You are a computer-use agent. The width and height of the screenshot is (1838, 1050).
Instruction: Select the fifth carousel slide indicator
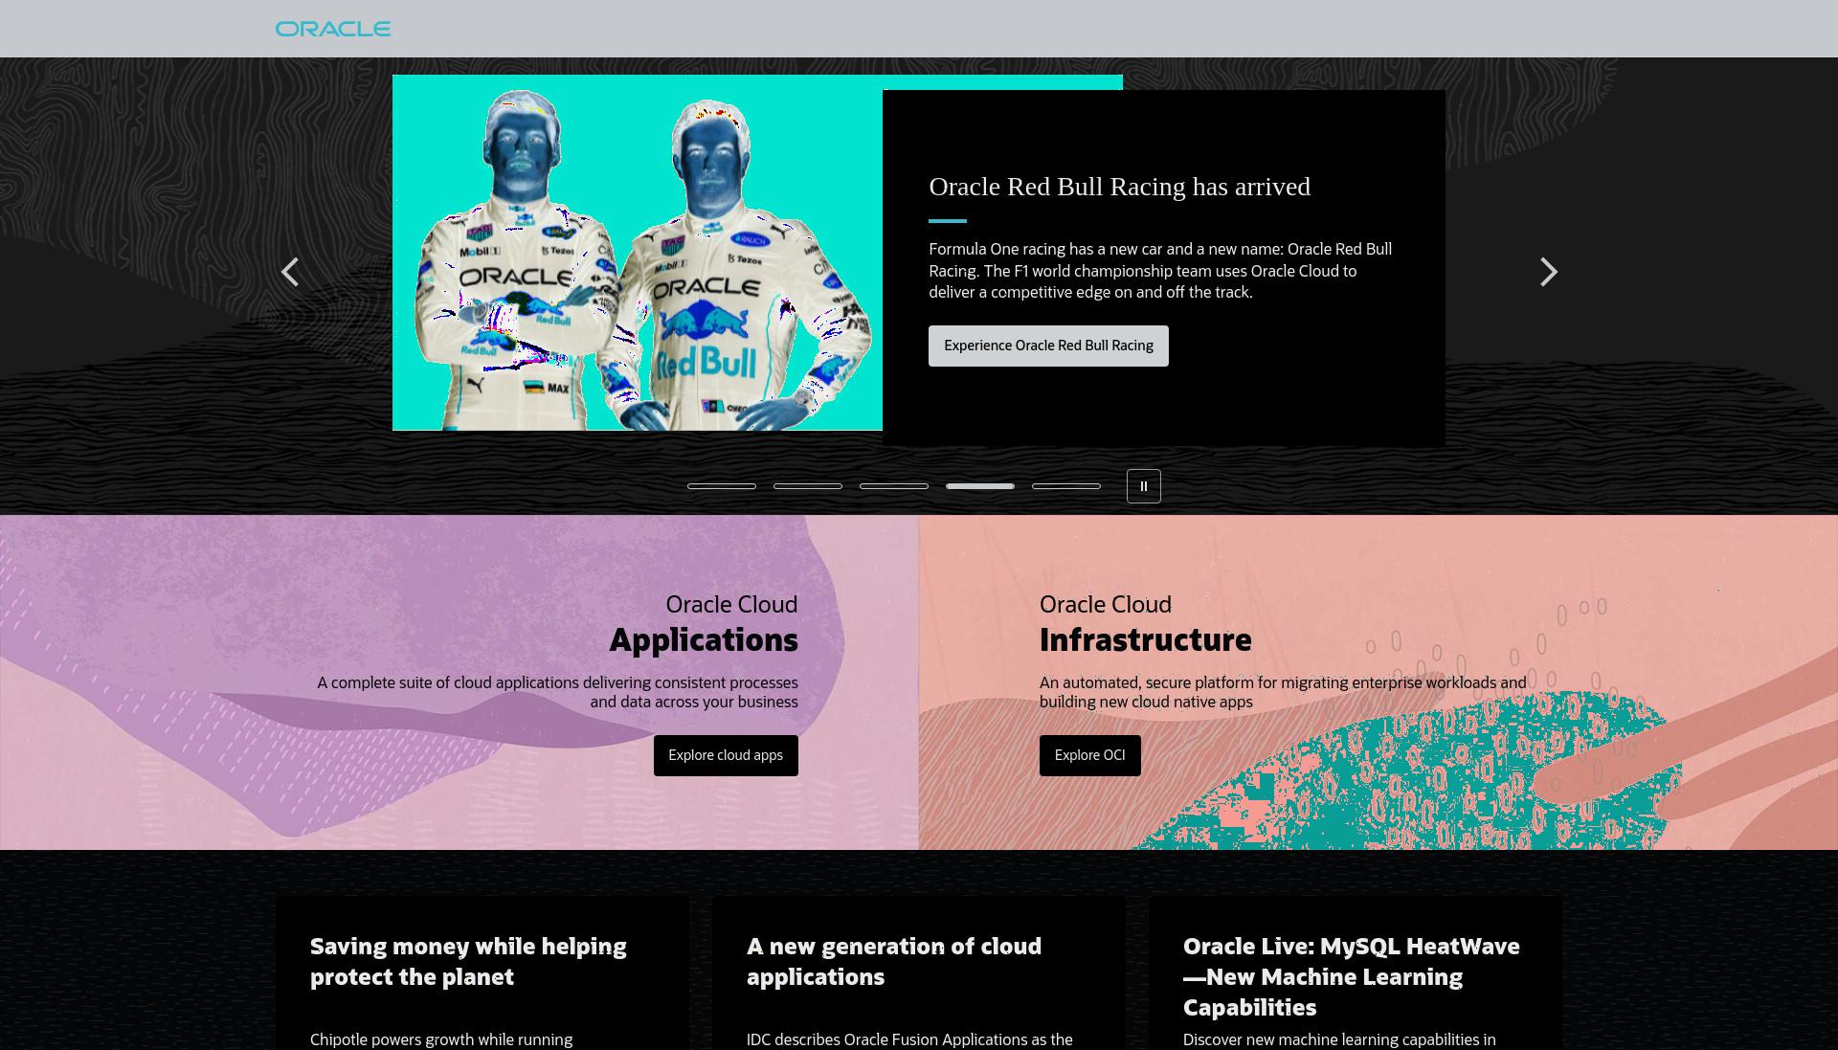tap(1066, 486)
